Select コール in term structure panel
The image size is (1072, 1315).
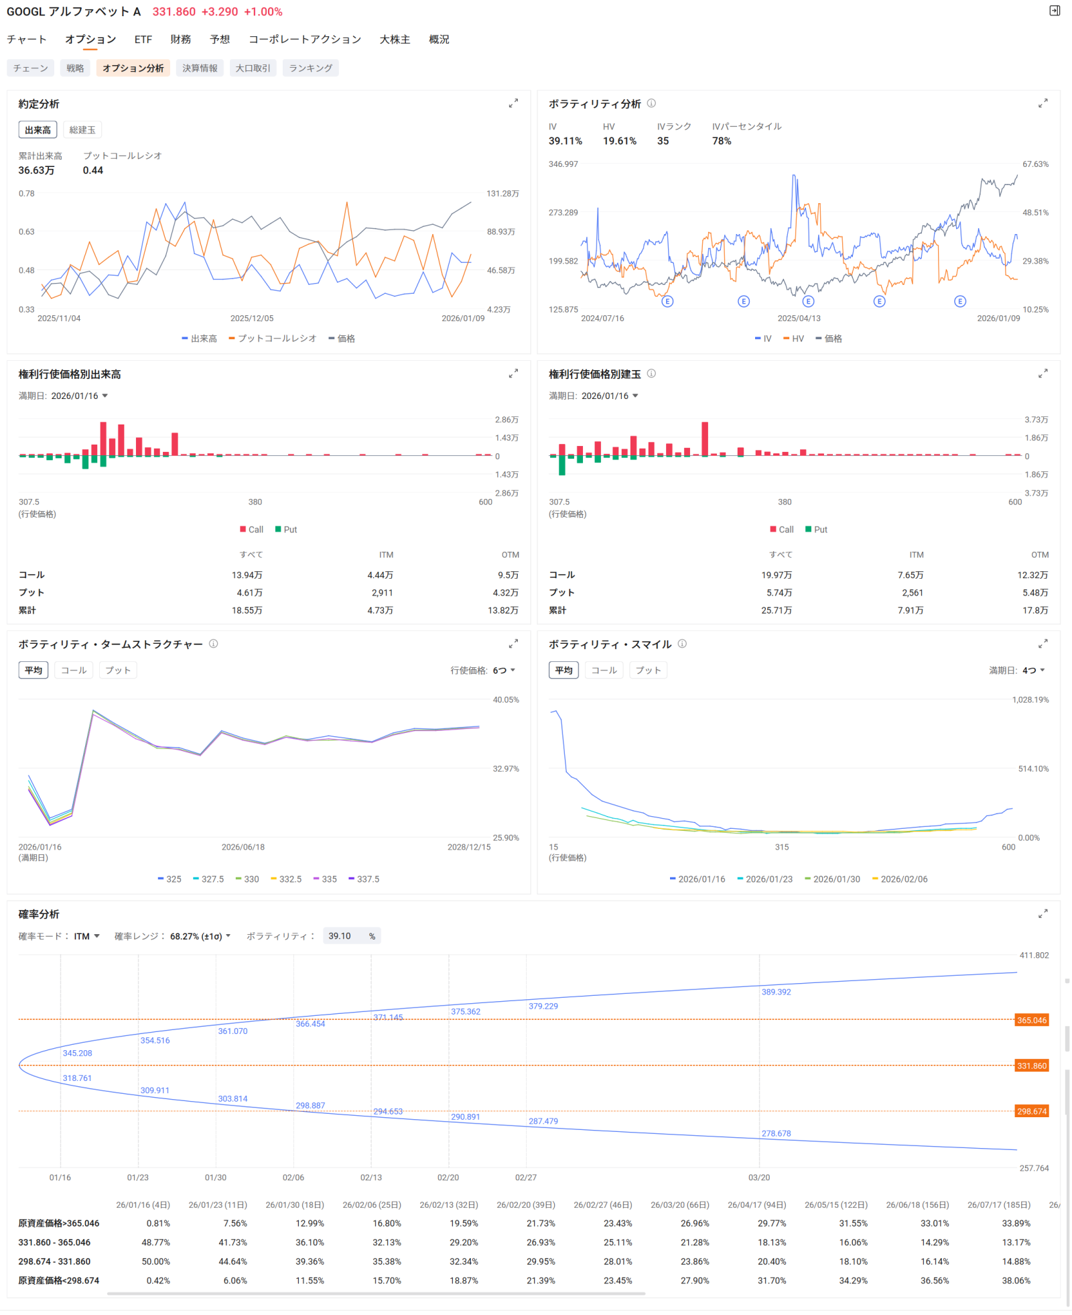pyautogui.click(x=74, y=670)
